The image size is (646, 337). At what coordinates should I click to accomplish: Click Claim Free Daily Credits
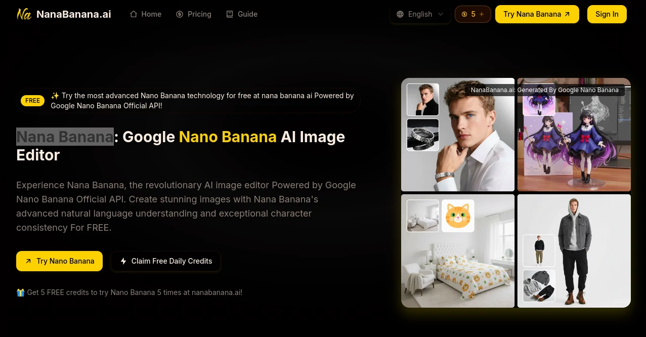pos(165,261)
